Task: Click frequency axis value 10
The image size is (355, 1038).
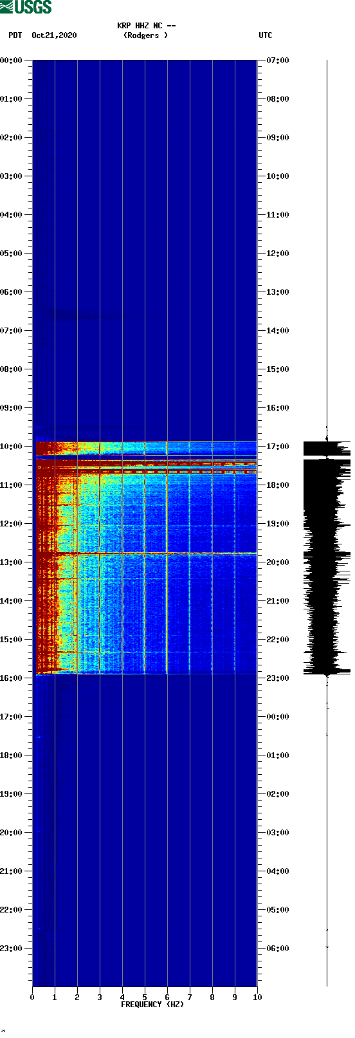Action: tap(257, 997)
